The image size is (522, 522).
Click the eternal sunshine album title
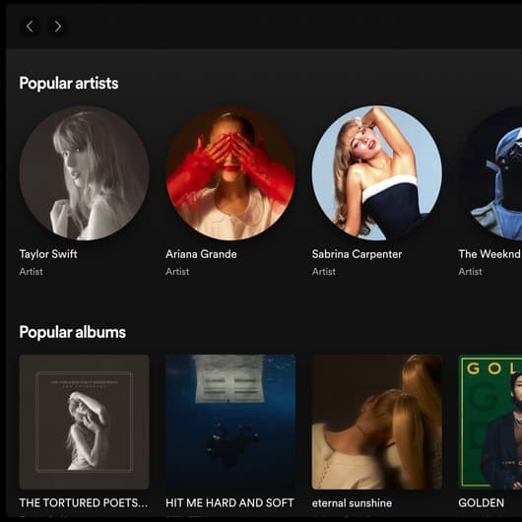[352, 502]
